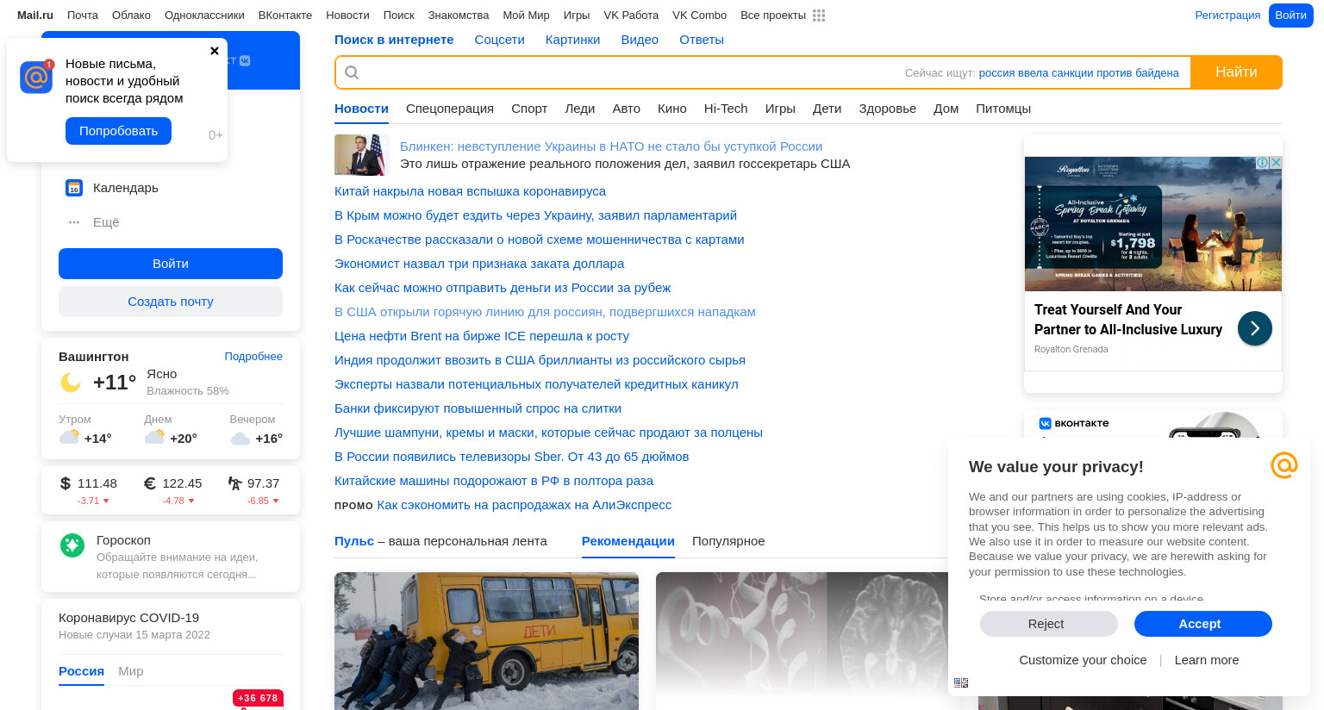Open VK Работа in top navigation
The height and width of the screenshot is (710, 1324).
631,16
